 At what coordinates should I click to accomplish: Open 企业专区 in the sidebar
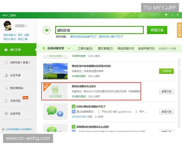[x=18, y=113]
